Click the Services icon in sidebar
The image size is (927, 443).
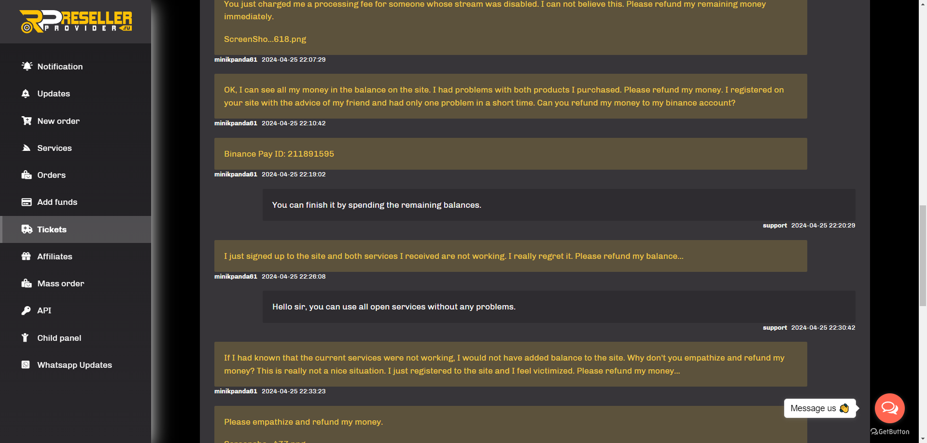(27, 148)
